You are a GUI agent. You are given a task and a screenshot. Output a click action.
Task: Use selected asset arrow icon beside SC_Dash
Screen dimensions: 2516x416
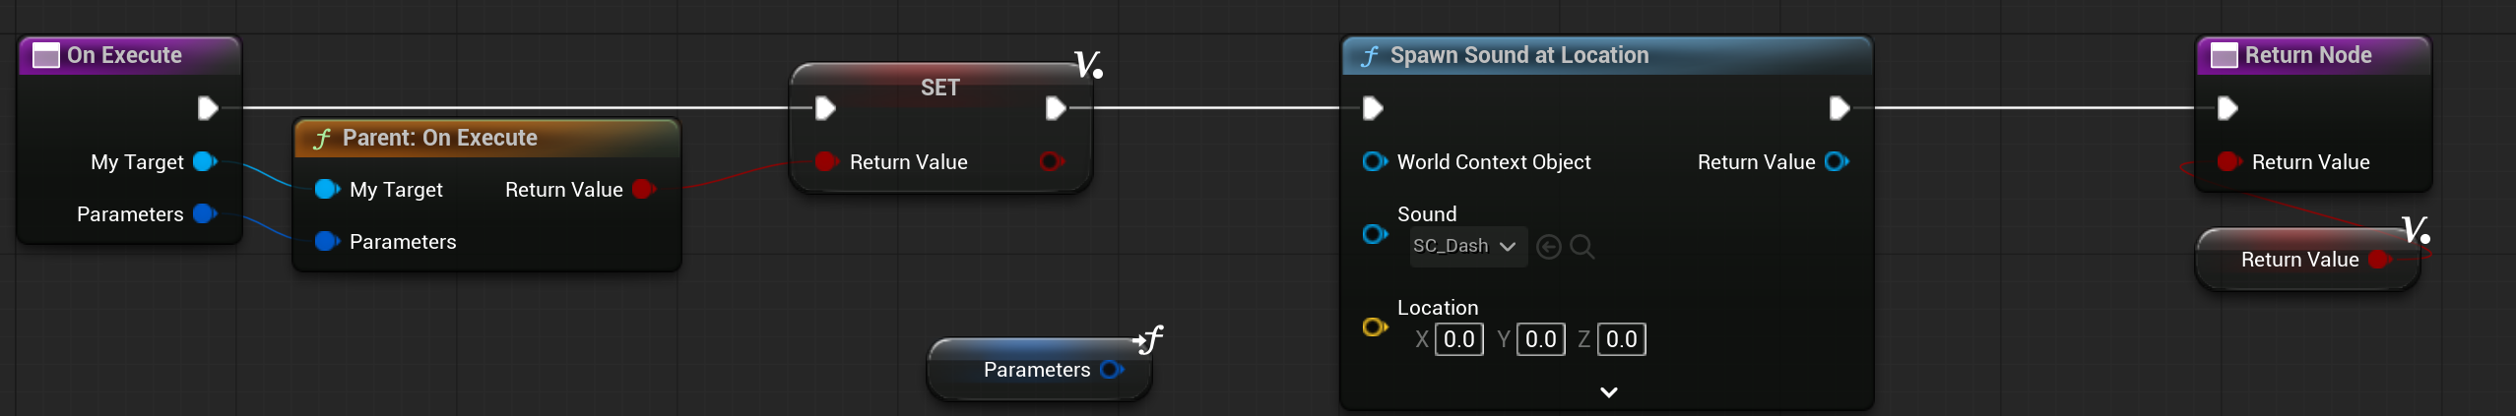(x=1549, y=247)
